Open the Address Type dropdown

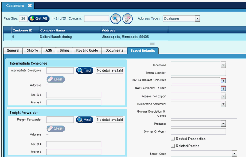click(x=198, y=18)
